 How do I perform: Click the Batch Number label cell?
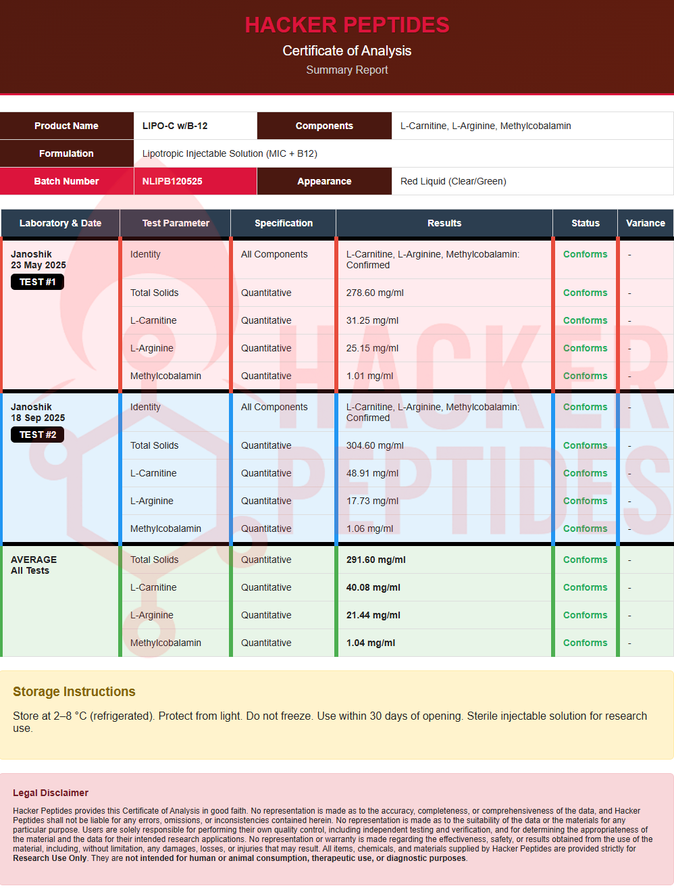66,181
